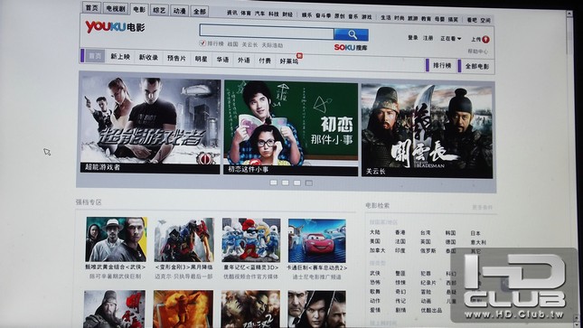Open the YOUKU电影 logo
Image resolution: width=583 pixels, height=328 pixels.
click(116, 27)
